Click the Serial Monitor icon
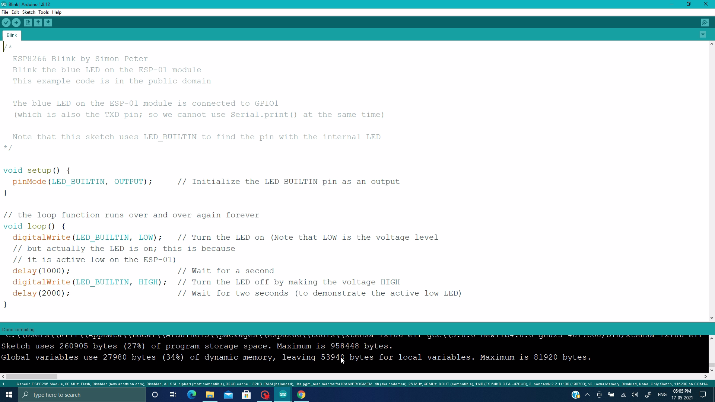This screenshot has width=715, height=402. (x=705, y=23)
